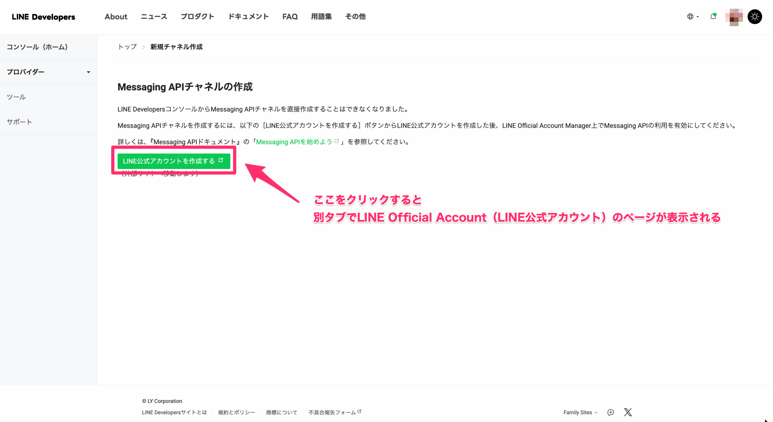Open the ドキュメント menu item
Viewport: 773px width, 422px height.
click(x=249, y=17)
